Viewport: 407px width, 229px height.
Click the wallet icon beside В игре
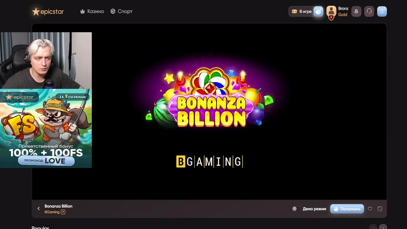point(318,11)
